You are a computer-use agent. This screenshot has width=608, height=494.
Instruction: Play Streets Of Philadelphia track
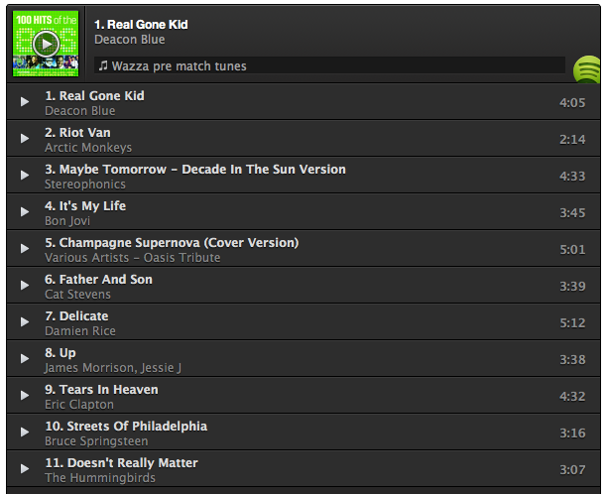coord(25,433)
